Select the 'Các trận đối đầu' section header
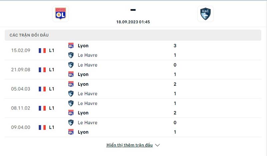Viewport: 267px width, 156px height. [x=133, y=35]
